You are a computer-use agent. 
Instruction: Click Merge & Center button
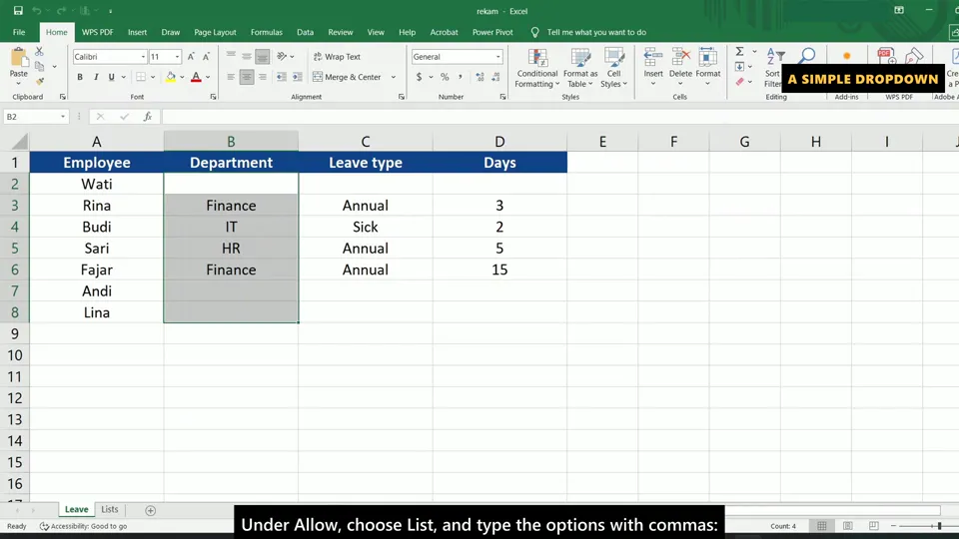click(347, 77)
